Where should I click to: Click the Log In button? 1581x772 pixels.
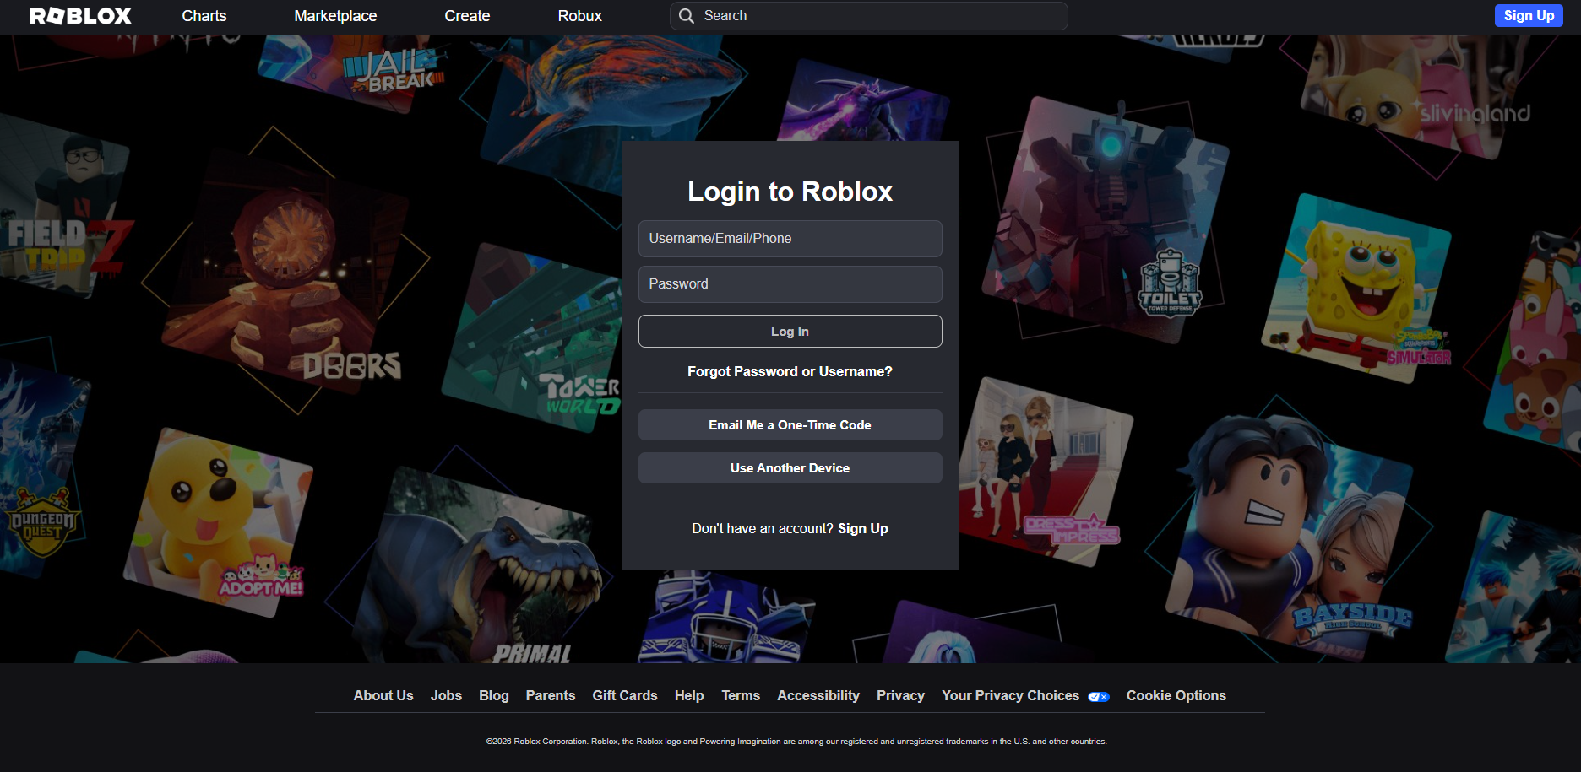(790, 332)
